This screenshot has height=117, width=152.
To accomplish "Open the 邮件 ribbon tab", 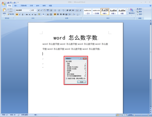I will pyautogui.click(x=38, y=6).
